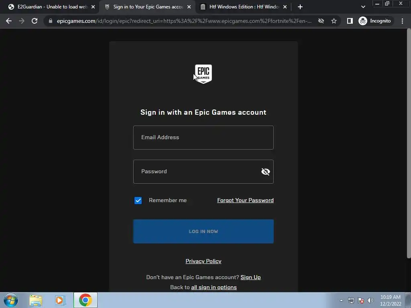Go back to all sign in options

pyautogui.click(x=214, y=287)
